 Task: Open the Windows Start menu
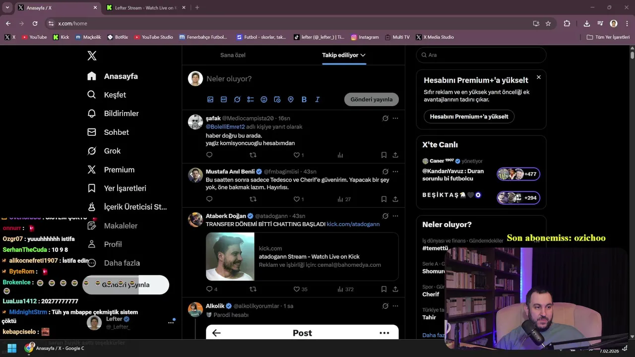click(12, 348)
